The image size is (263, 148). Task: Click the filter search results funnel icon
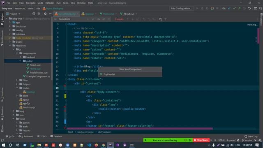pos(166,19)
